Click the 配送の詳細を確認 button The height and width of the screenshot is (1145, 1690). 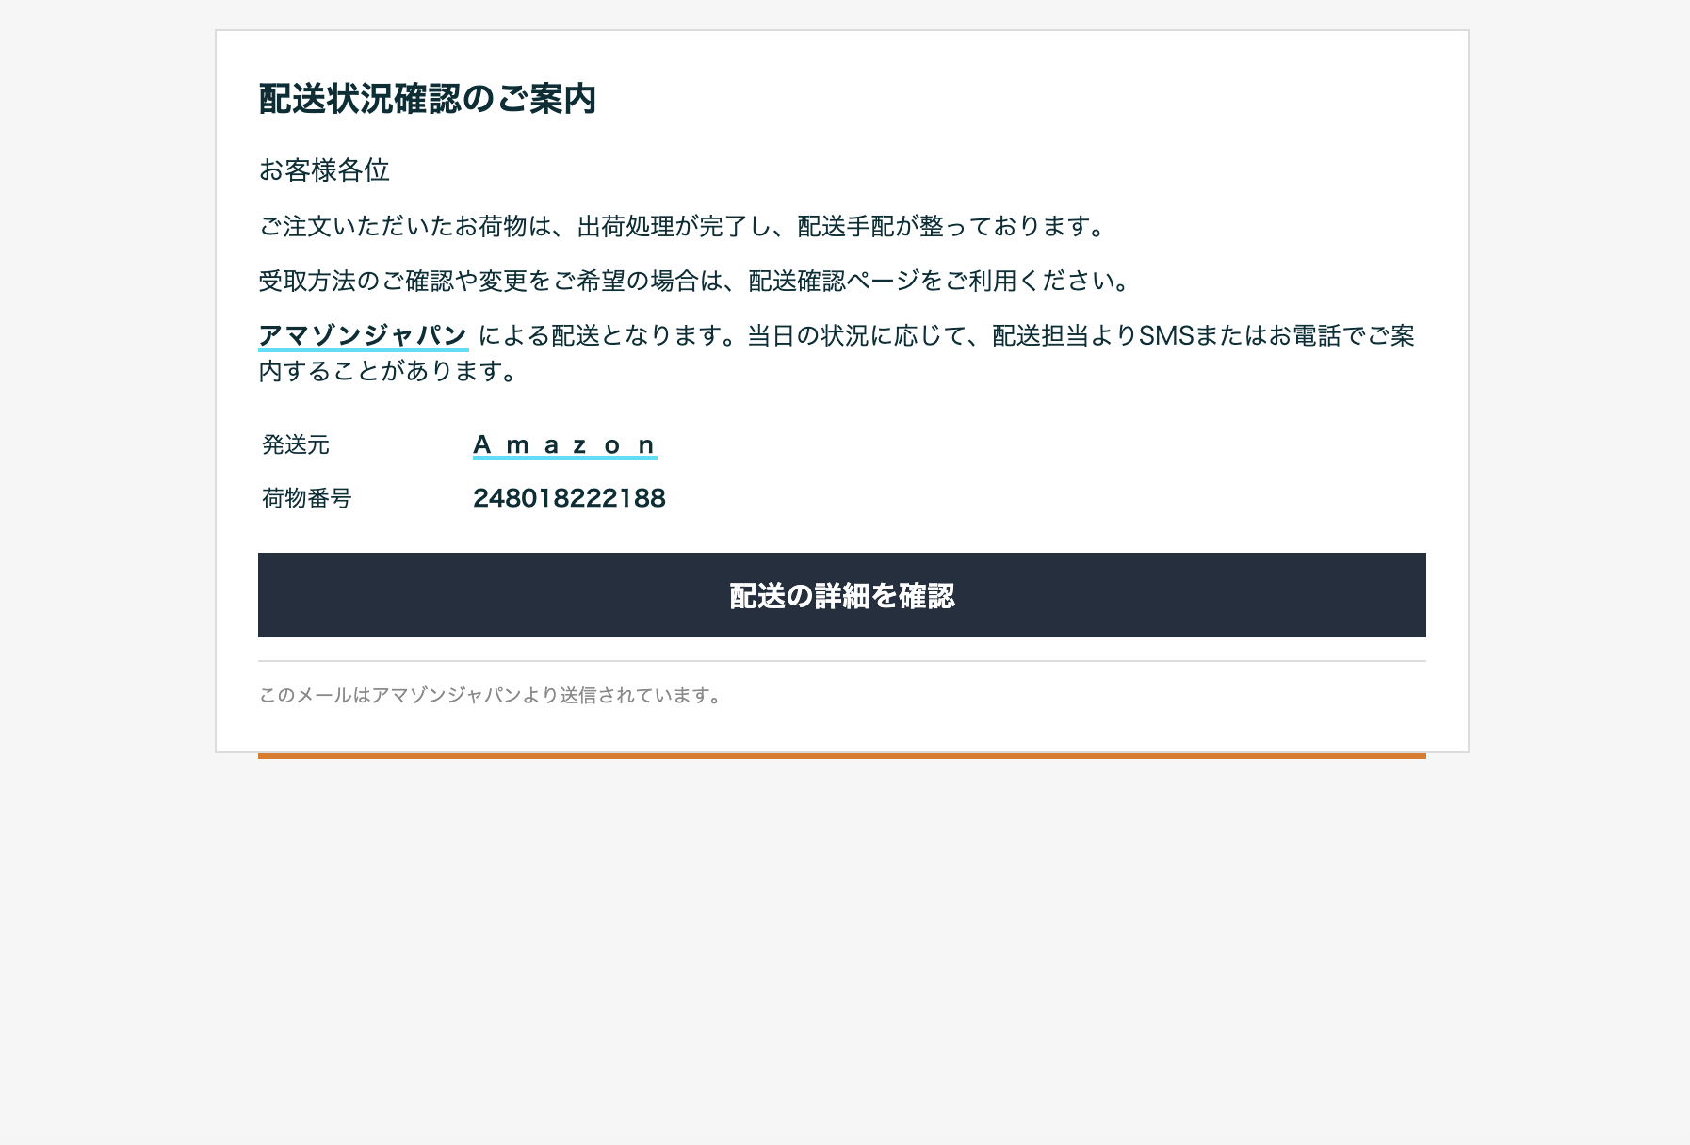click(x=841, y=595)
